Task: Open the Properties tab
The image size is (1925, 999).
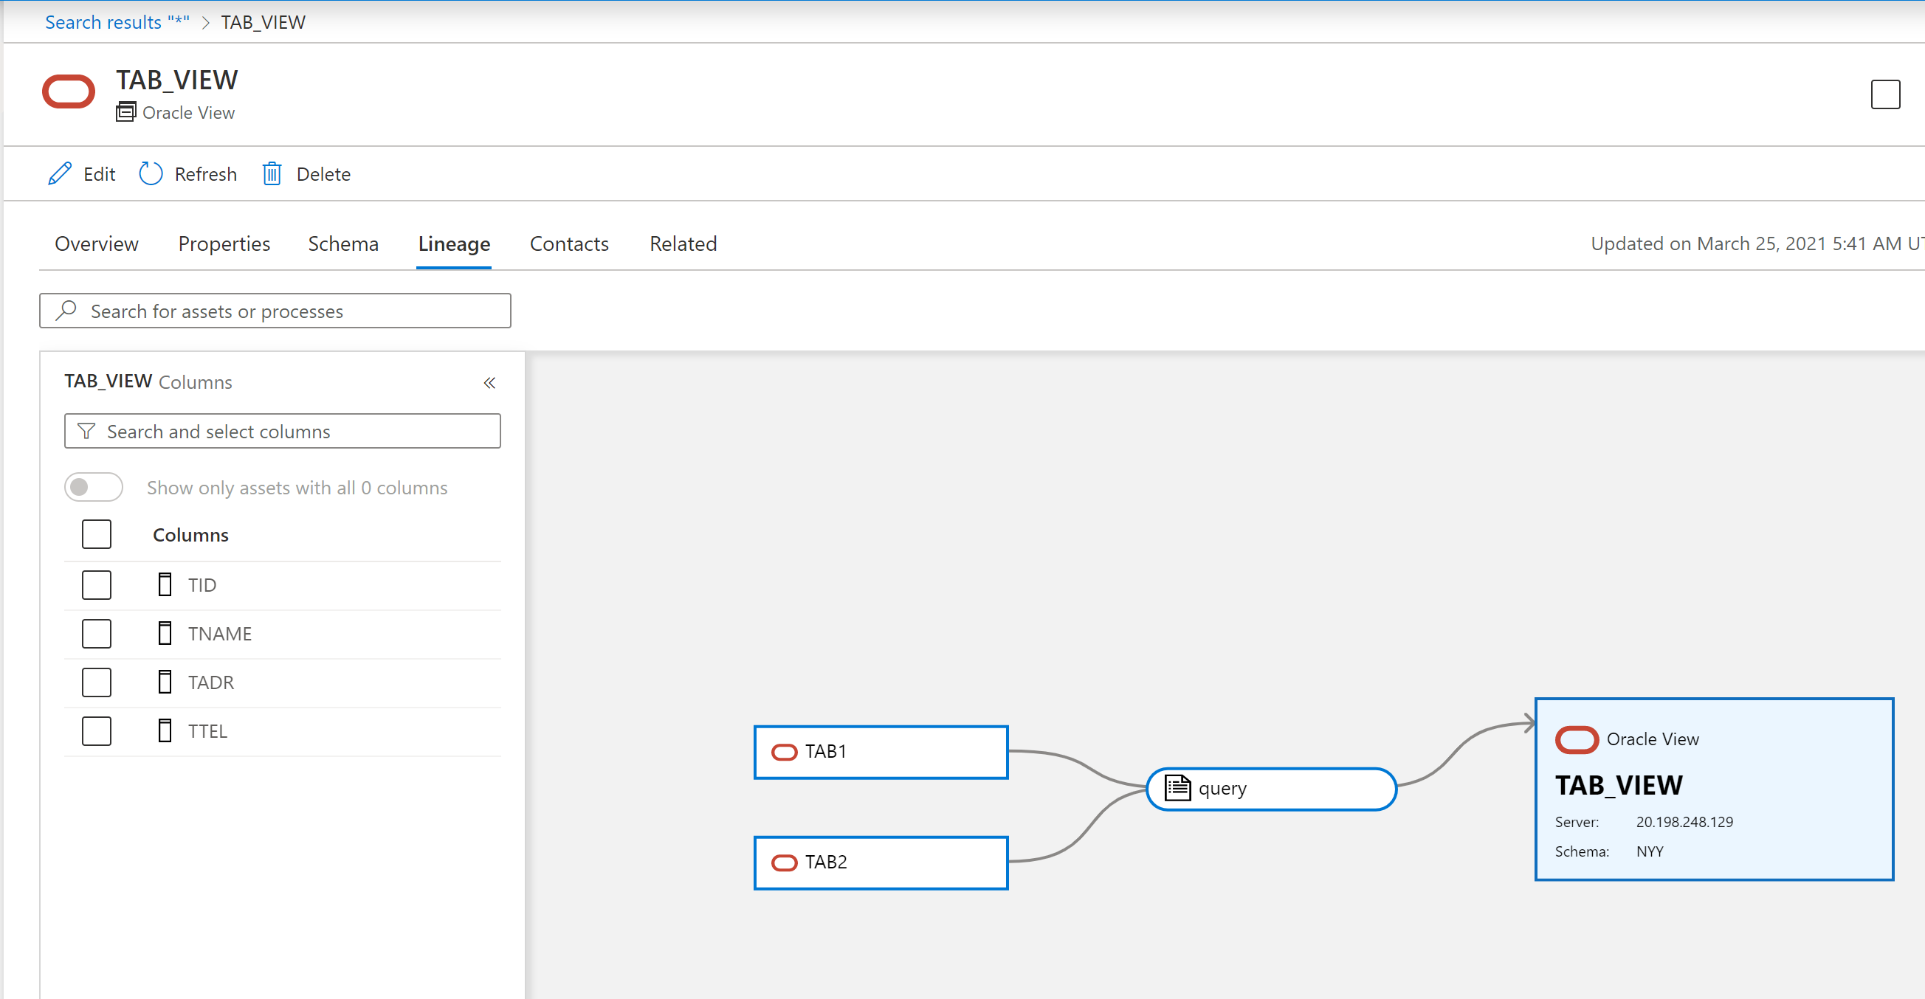Action: pos(225,243)
